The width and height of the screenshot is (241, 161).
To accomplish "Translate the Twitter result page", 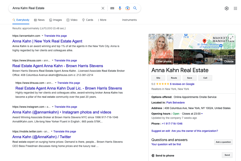I will pyautogui.click(x=65, y=131).
